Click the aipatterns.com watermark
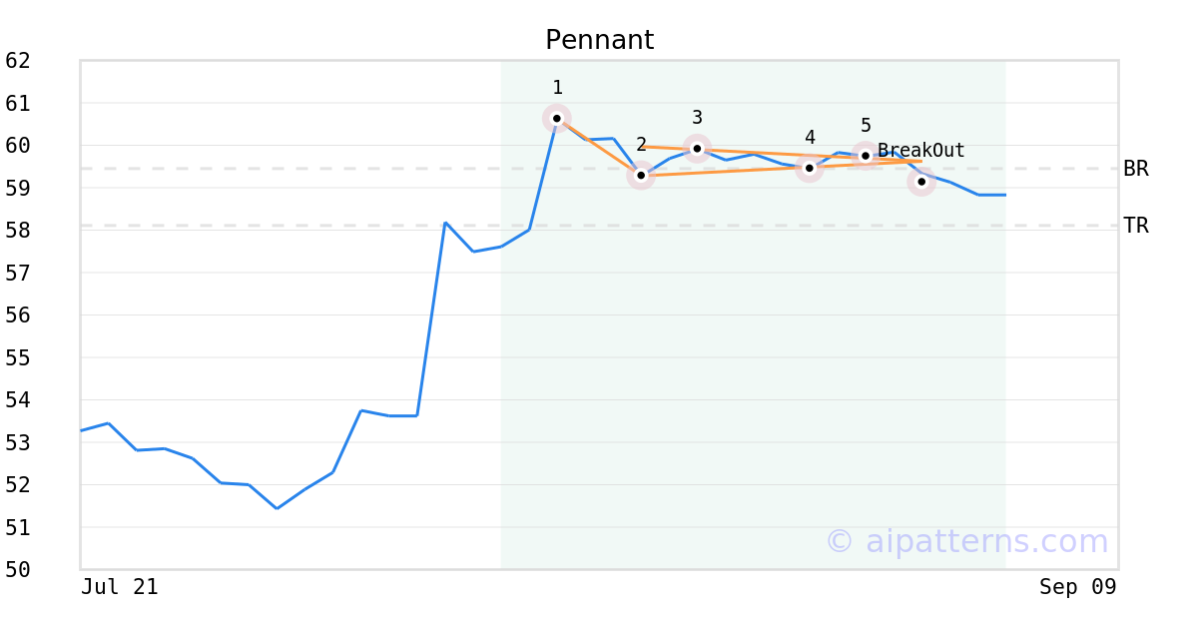This screenshot has height=629, width=1198. (966, 541)
